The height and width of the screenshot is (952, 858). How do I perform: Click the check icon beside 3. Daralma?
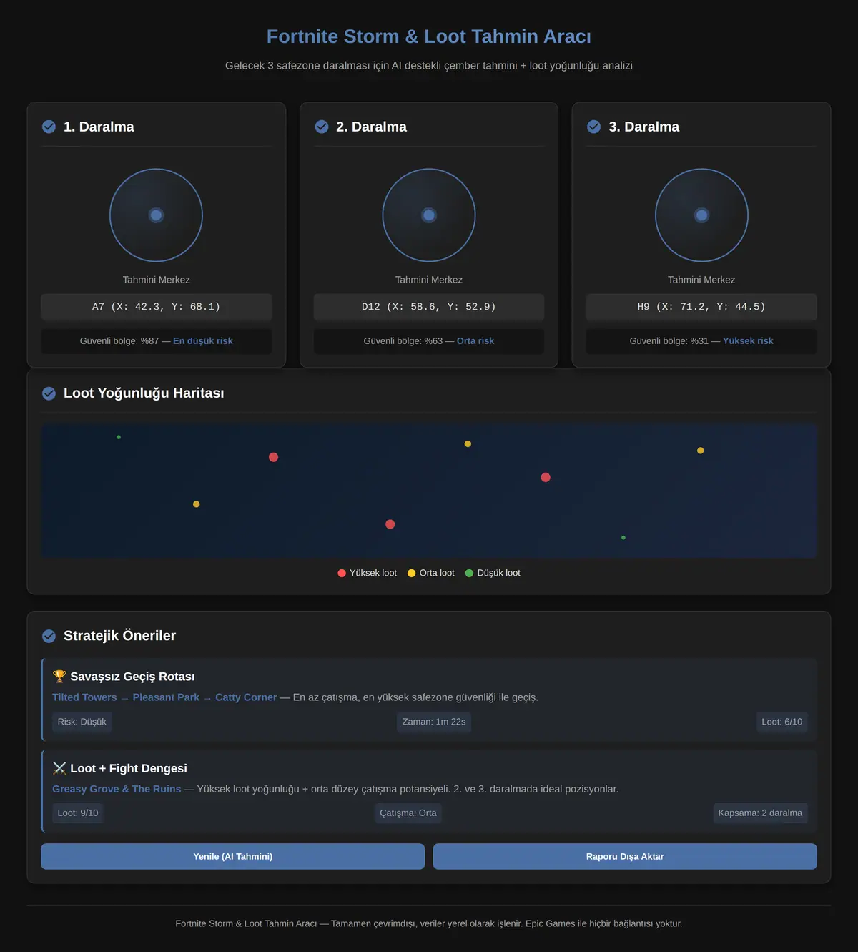[594, 127]
